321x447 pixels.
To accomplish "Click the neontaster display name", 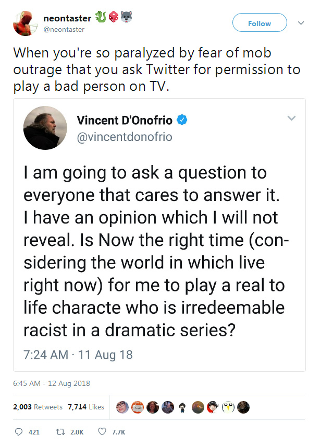I will click(x=67, y=19).
